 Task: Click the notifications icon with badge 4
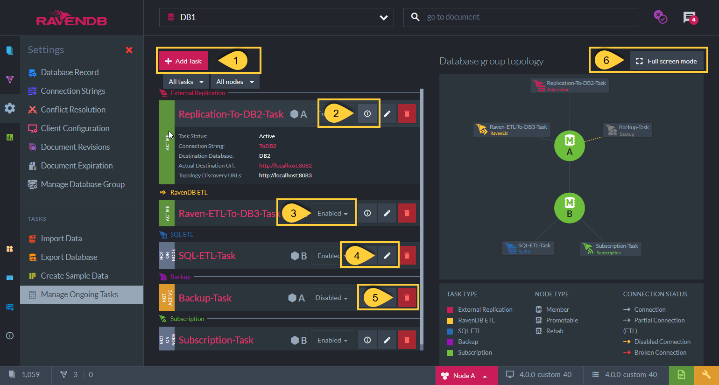click(x=690, y=18)
